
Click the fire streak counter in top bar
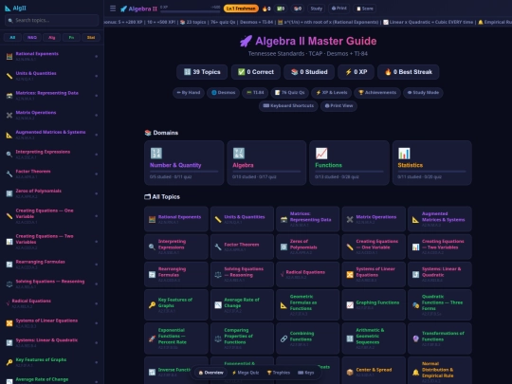266,9
